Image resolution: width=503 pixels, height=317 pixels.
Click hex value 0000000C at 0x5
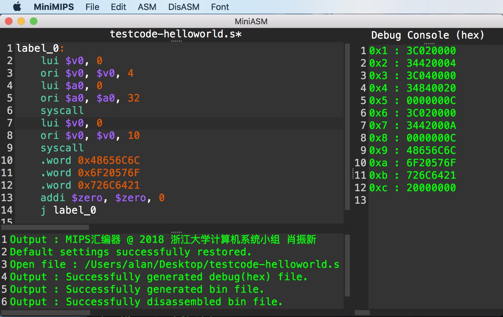click(x=431, y=101)
